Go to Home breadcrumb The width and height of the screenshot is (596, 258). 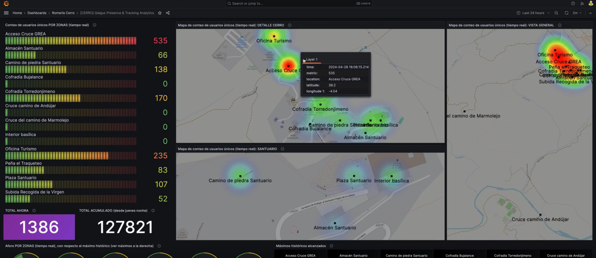(17, 13)
